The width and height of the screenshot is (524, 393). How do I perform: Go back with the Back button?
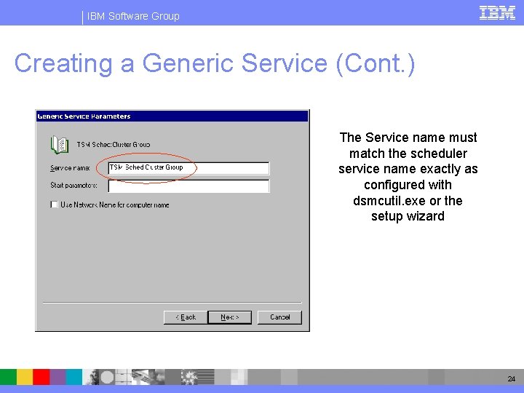pos(186,317)
